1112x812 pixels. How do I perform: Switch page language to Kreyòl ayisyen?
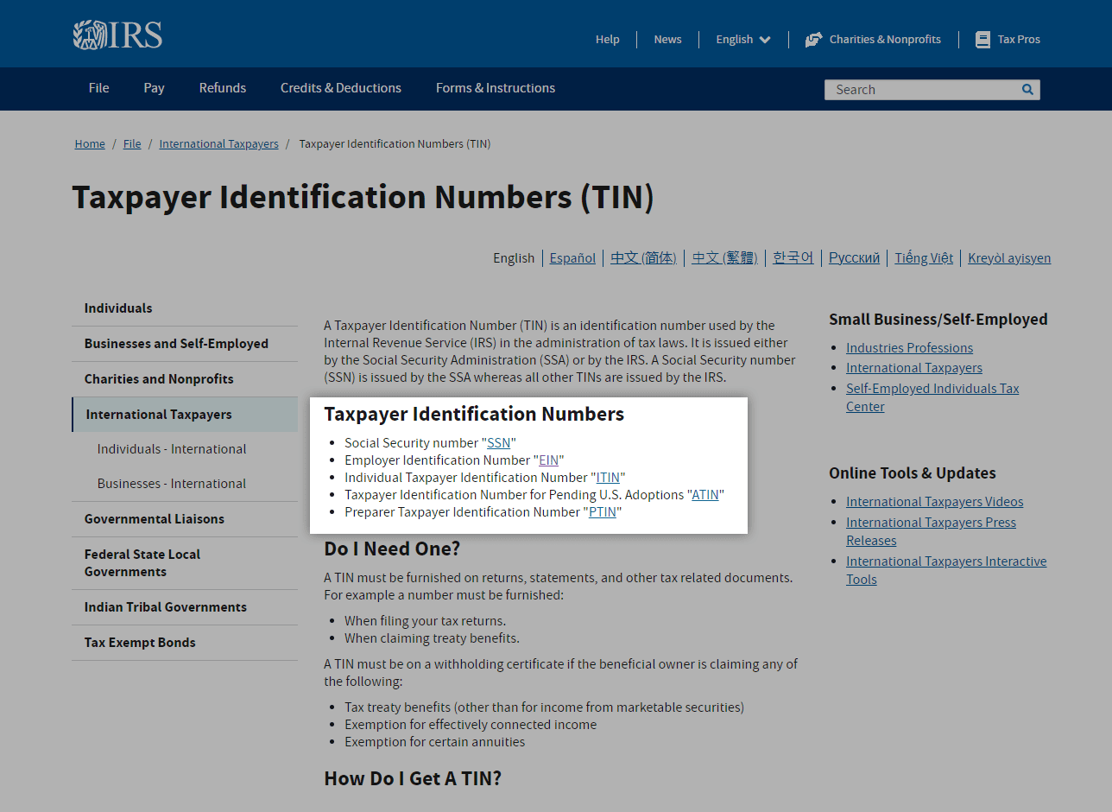coord(1009,257)
